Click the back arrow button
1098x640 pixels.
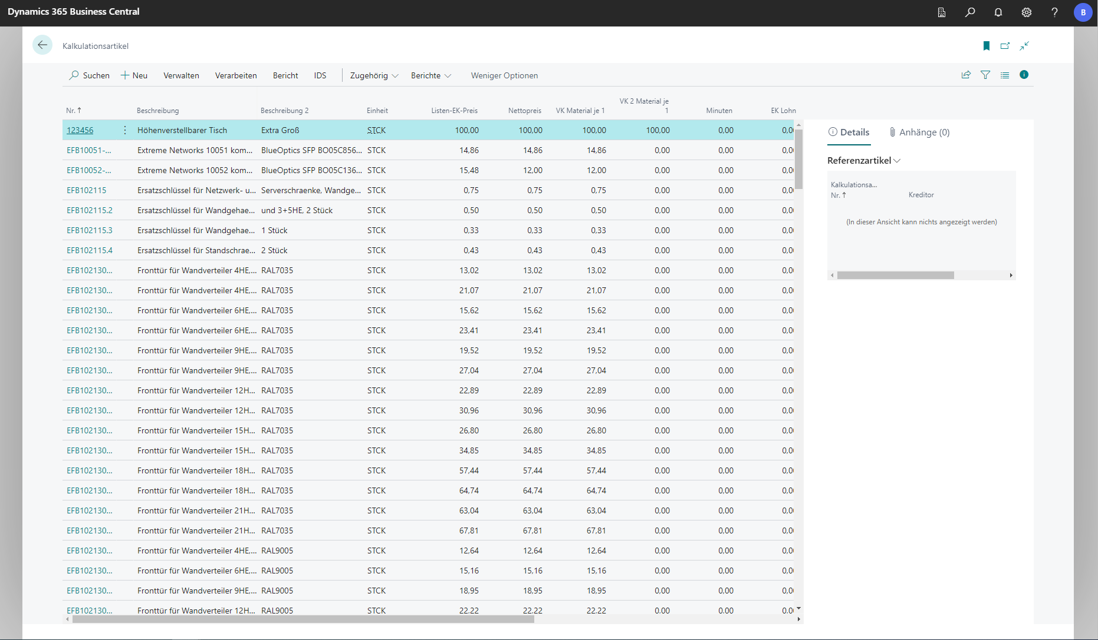(x=42, y=45)
